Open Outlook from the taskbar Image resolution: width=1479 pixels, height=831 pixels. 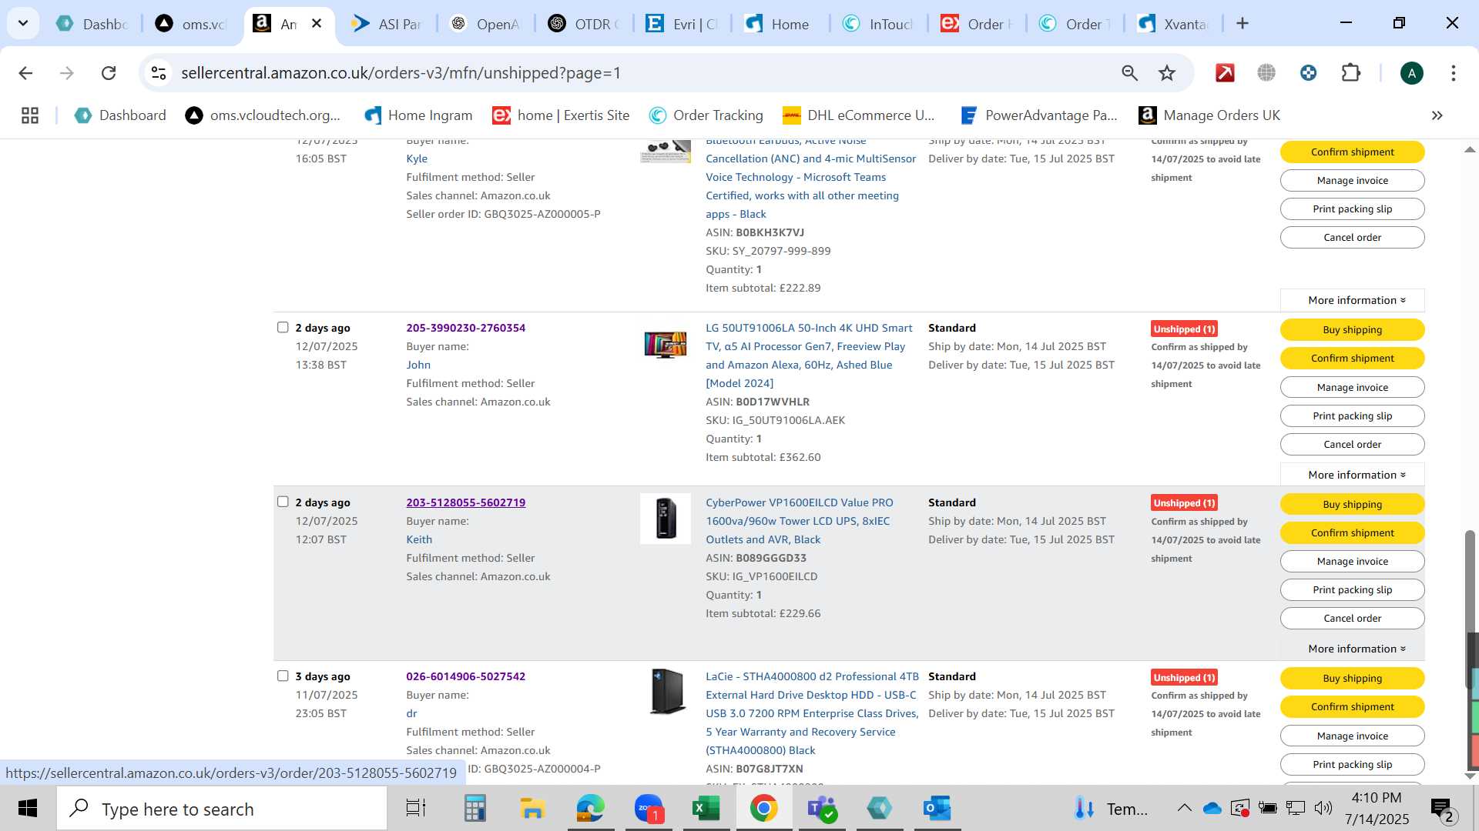tap(937, 809)
